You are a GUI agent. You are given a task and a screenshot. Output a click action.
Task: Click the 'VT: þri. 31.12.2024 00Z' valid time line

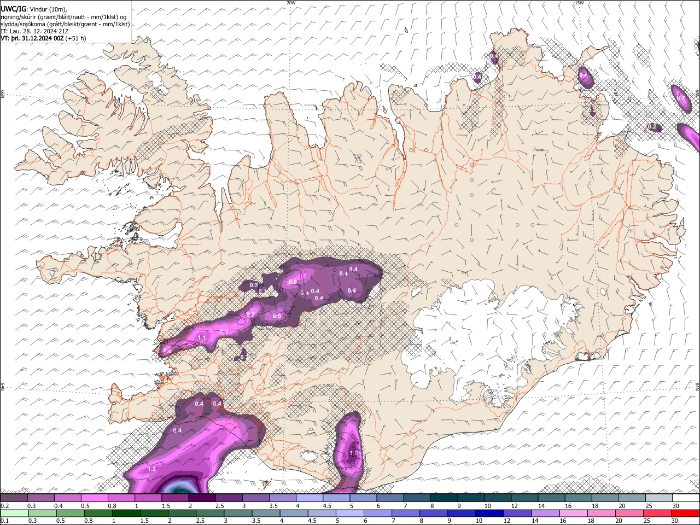click(32, 38)
